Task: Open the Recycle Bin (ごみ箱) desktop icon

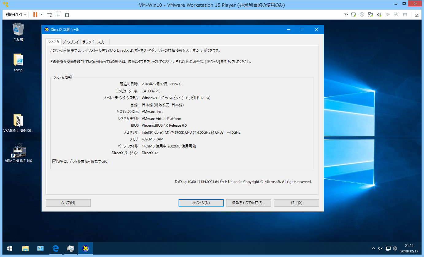Action: [18, 32]
